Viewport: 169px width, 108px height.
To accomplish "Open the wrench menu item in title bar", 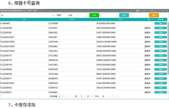I will [143, 10].
